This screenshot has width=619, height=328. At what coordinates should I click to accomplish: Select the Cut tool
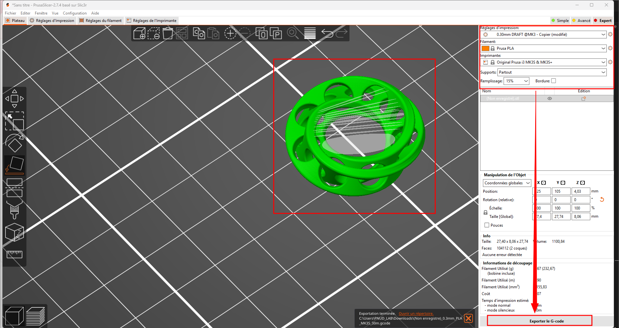[15, 188]
